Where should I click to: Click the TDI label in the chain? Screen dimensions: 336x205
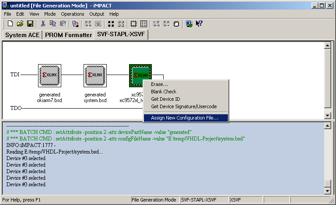(15, 75)
